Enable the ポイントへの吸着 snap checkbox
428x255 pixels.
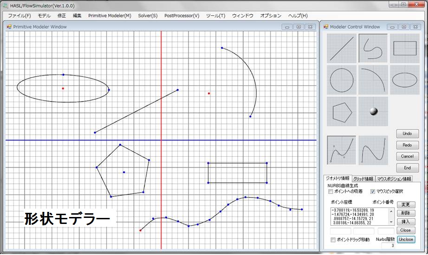pyautogui.click(x=331, y=191)
